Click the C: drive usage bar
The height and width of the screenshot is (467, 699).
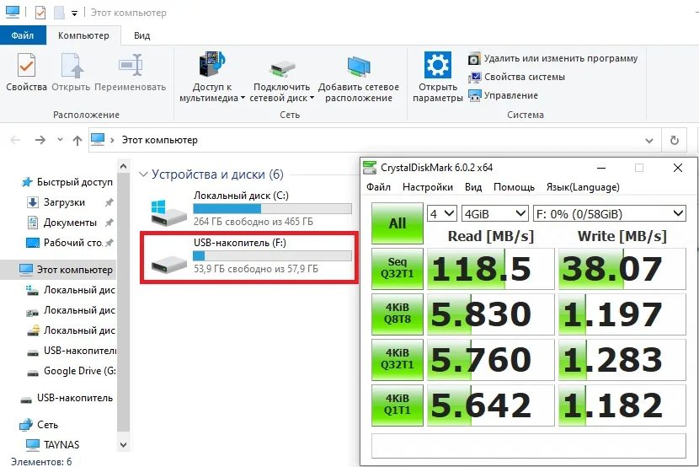pyautogui.click(x=272, y=209)
